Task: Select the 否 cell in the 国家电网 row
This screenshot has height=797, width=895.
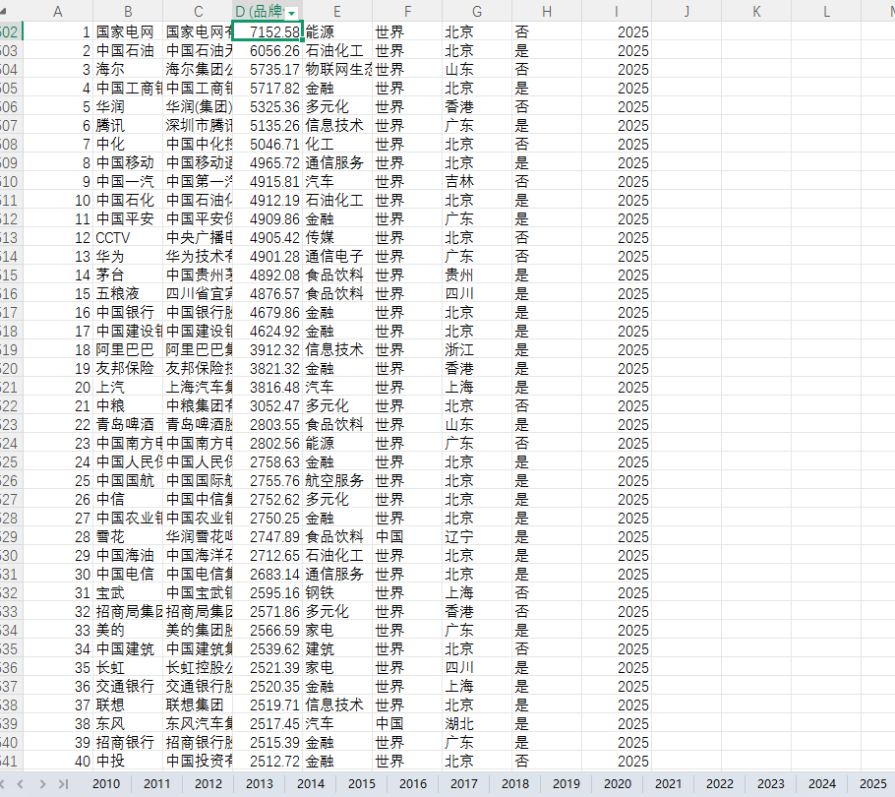Action: tap(547, 31)
